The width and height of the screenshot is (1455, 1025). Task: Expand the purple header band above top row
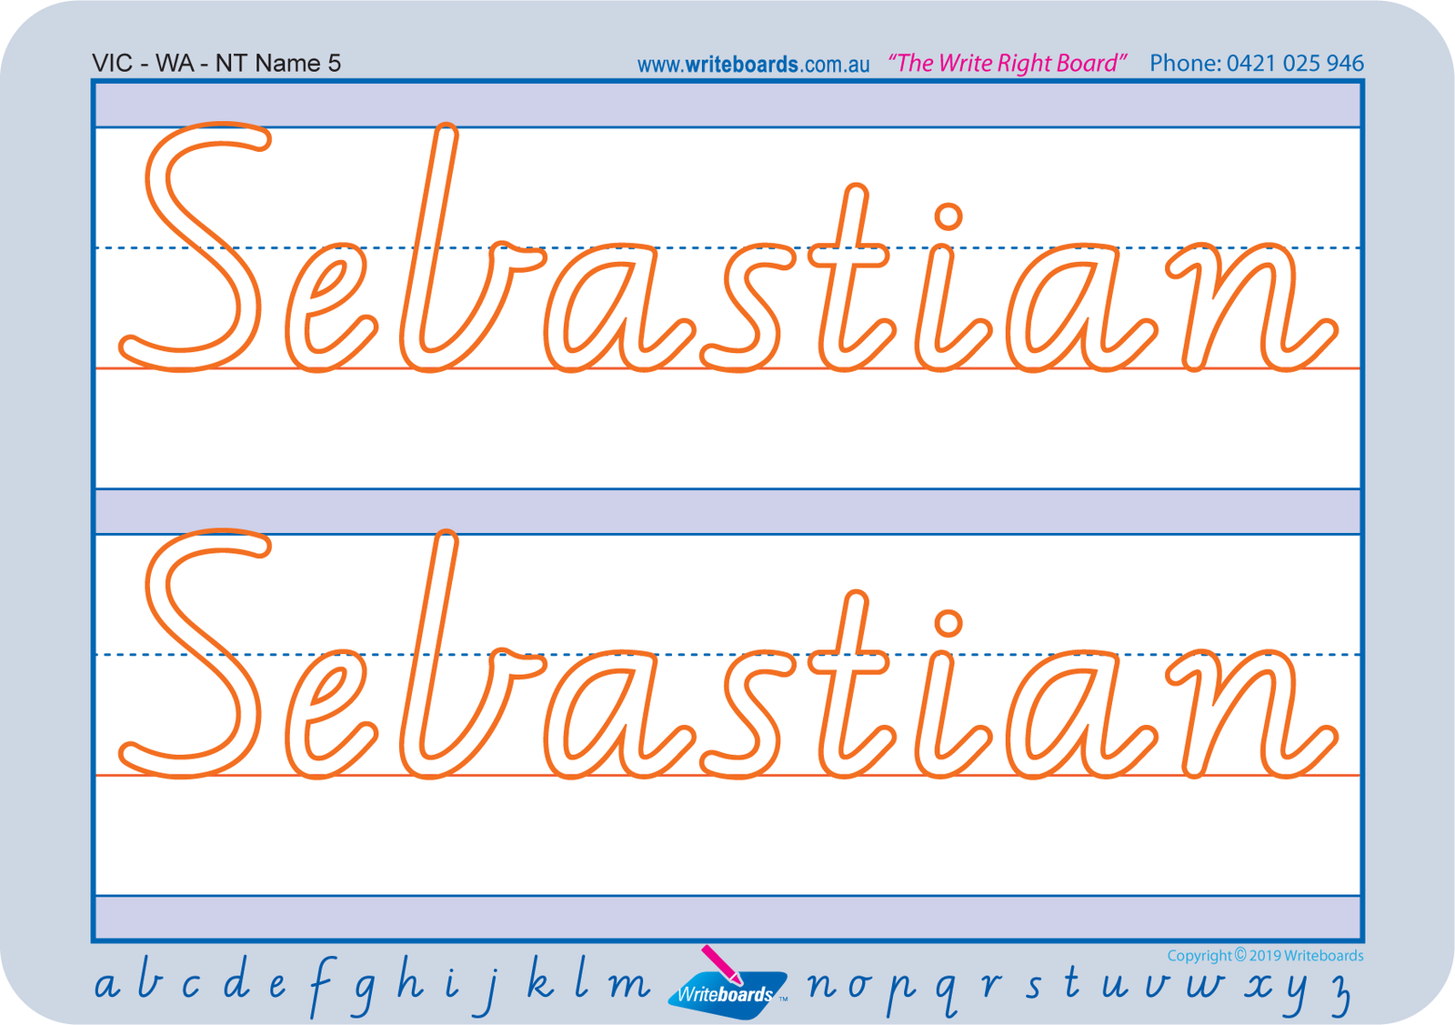click(x=727, y=103)
